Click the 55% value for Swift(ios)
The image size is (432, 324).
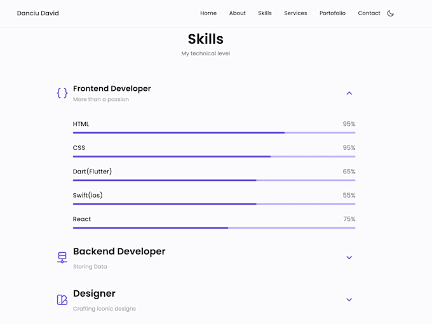[x=349, y=195]
